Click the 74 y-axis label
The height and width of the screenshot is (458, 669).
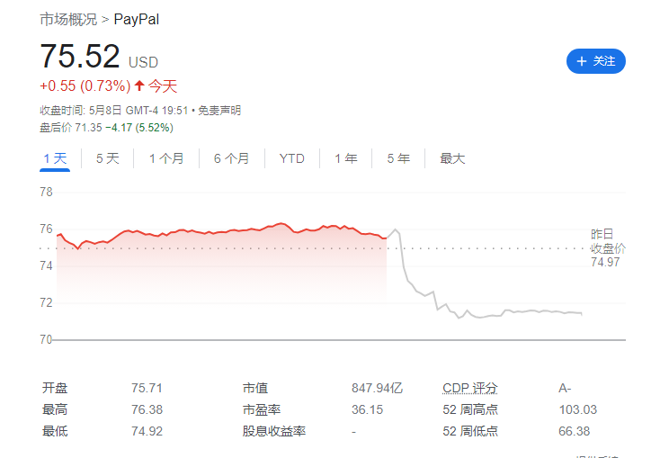pos(46,266)
